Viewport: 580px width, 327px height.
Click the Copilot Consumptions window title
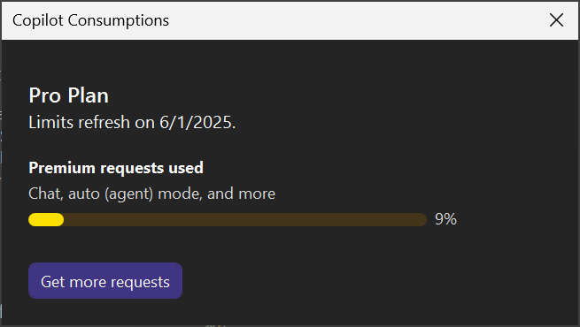pos(90,20)
